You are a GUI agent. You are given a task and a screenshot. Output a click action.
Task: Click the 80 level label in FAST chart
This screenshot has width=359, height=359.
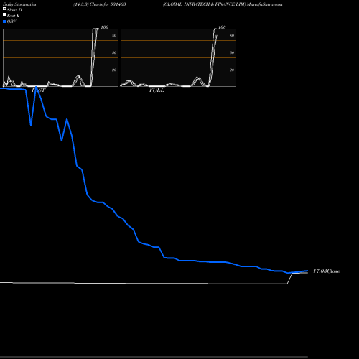[114, 35]
